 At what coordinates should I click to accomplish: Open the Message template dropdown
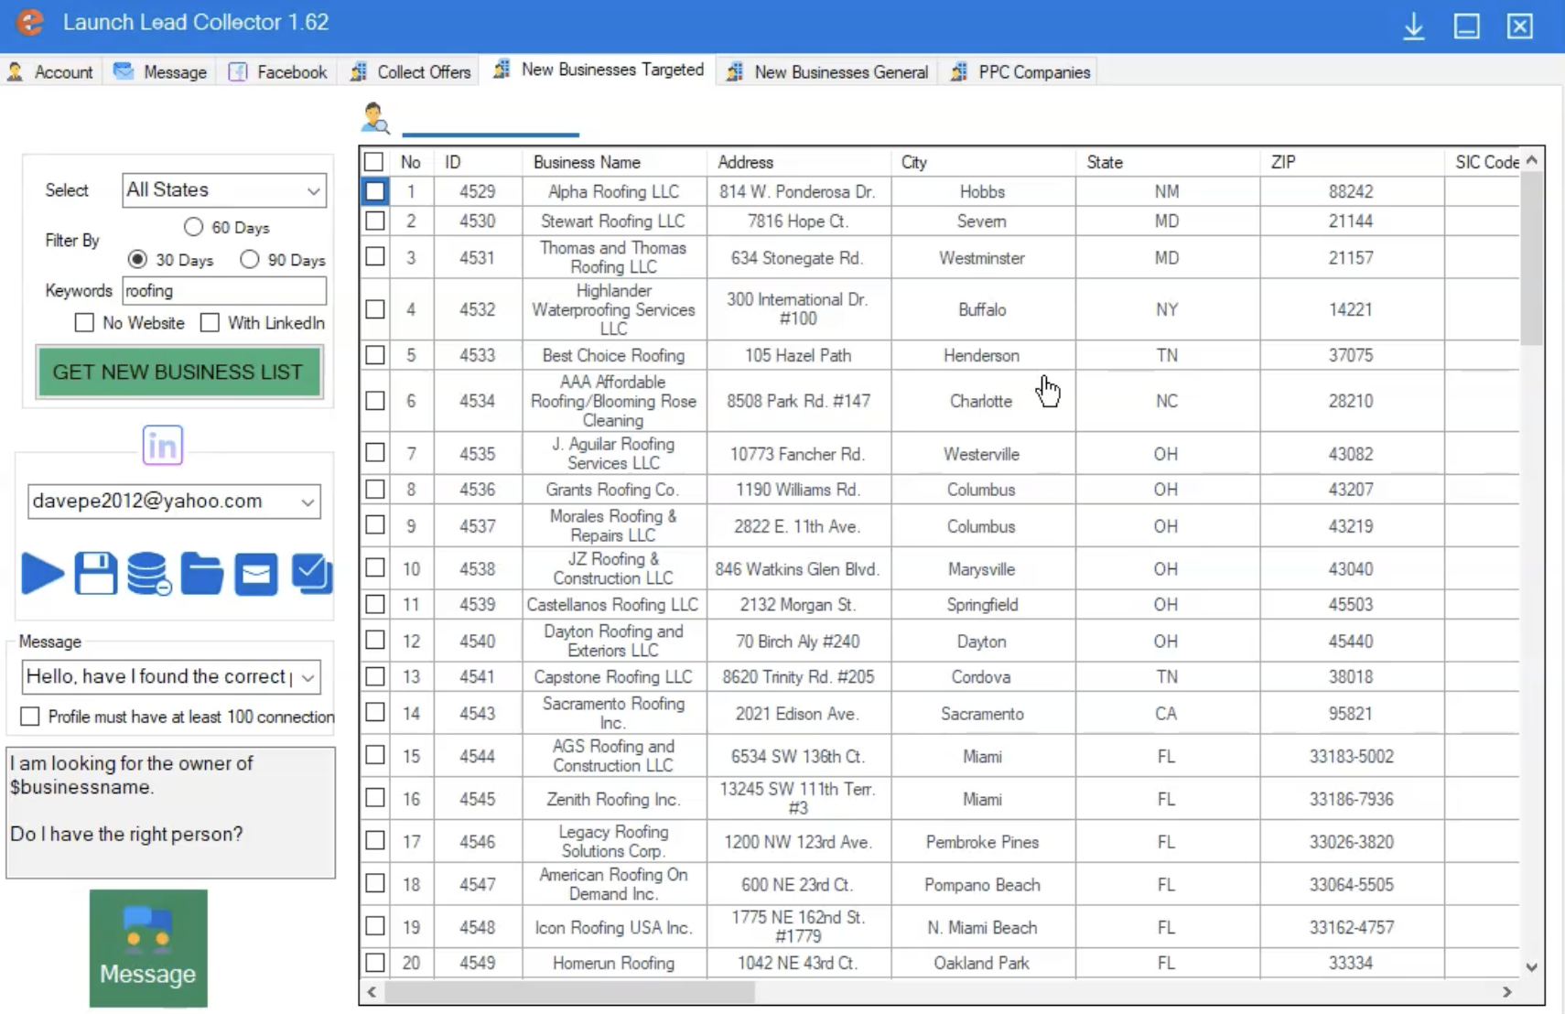pyautogui.click(x=170, y=677)
